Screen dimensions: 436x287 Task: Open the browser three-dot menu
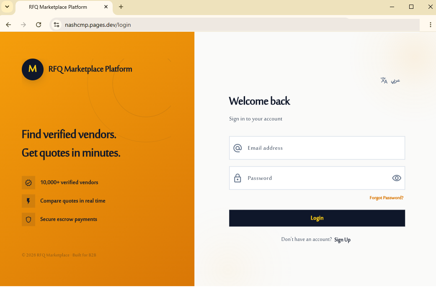click(431, 25)
